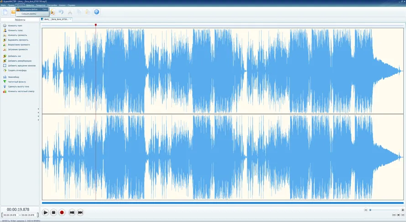Close the dora_-_Dora_dura file tab
Image resolution: width=406 pixels, height=222 pixels.
pyautogui.click(x=70, y=19)
